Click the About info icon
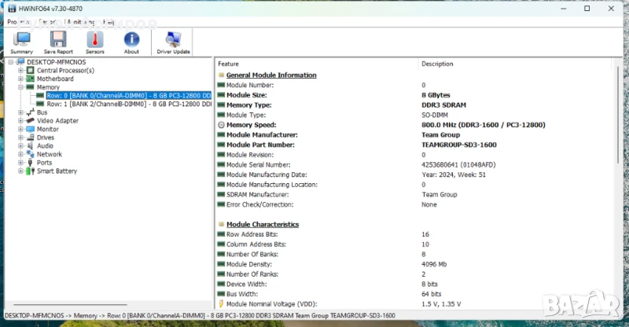 tap(131, 41)
